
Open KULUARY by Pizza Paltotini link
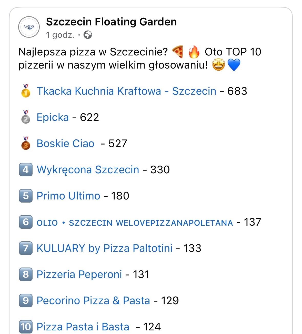(x=104, y=248)
